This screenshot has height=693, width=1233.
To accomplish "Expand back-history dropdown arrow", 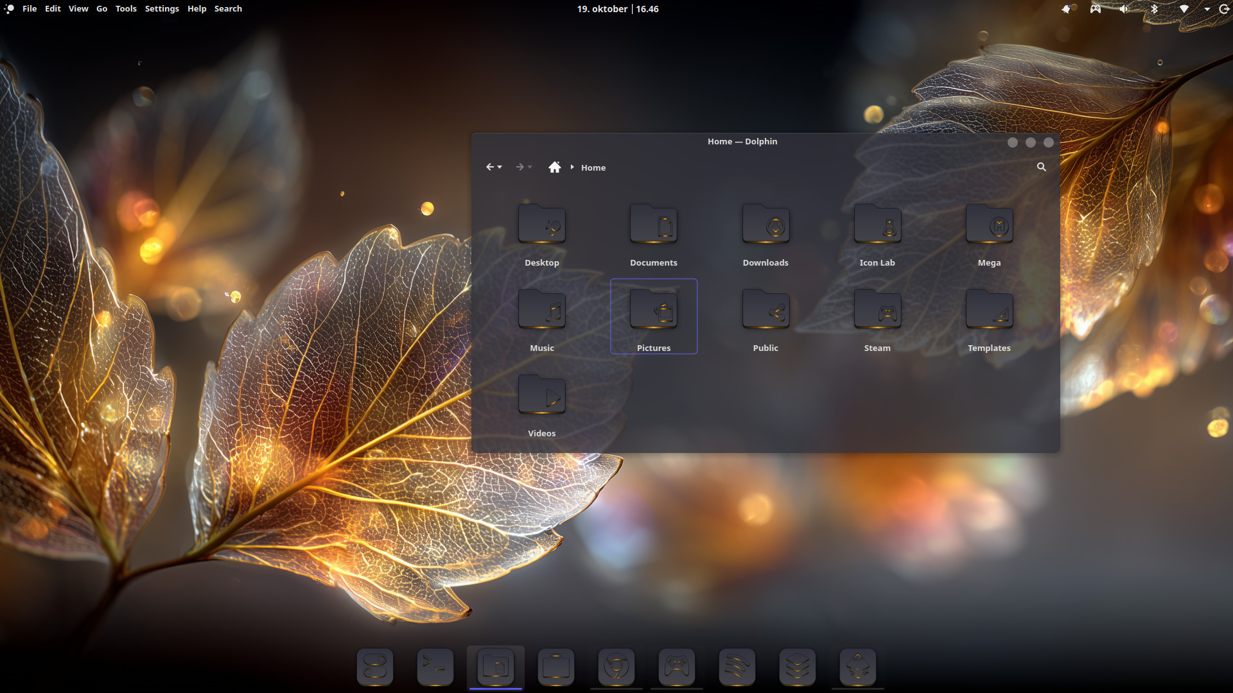I will (500, 167).
